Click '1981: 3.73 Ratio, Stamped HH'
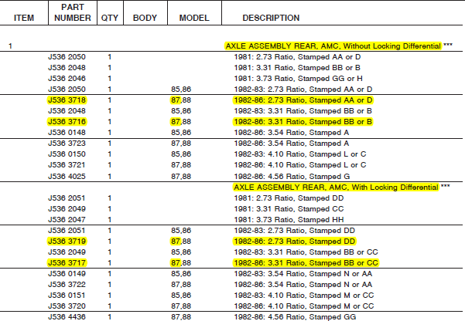The image size is (465, 321). (289, 219)
